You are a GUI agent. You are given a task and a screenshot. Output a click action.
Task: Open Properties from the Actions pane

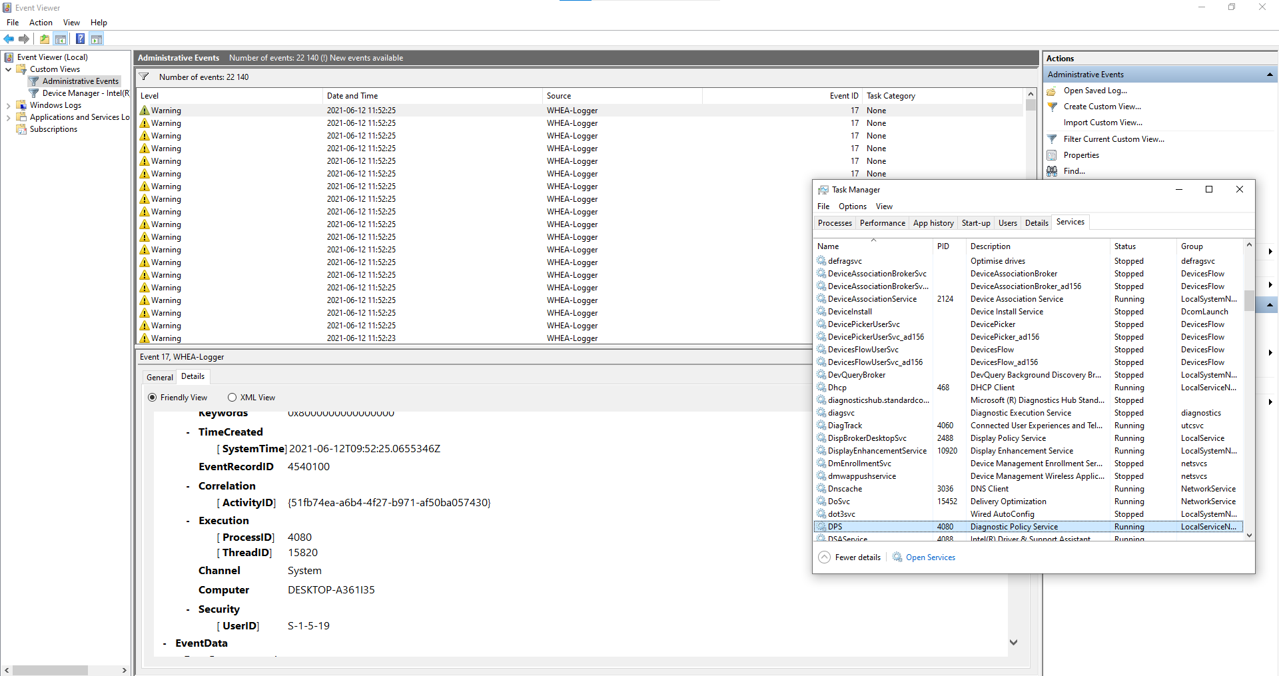1080,155
